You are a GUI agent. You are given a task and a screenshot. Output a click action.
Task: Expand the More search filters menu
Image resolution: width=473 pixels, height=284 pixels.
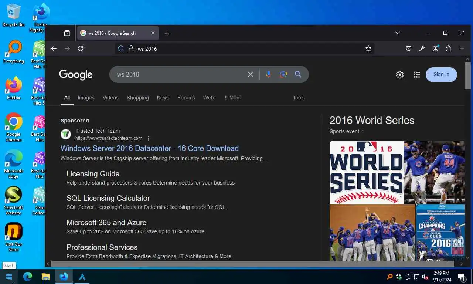[x=233, y=98]
